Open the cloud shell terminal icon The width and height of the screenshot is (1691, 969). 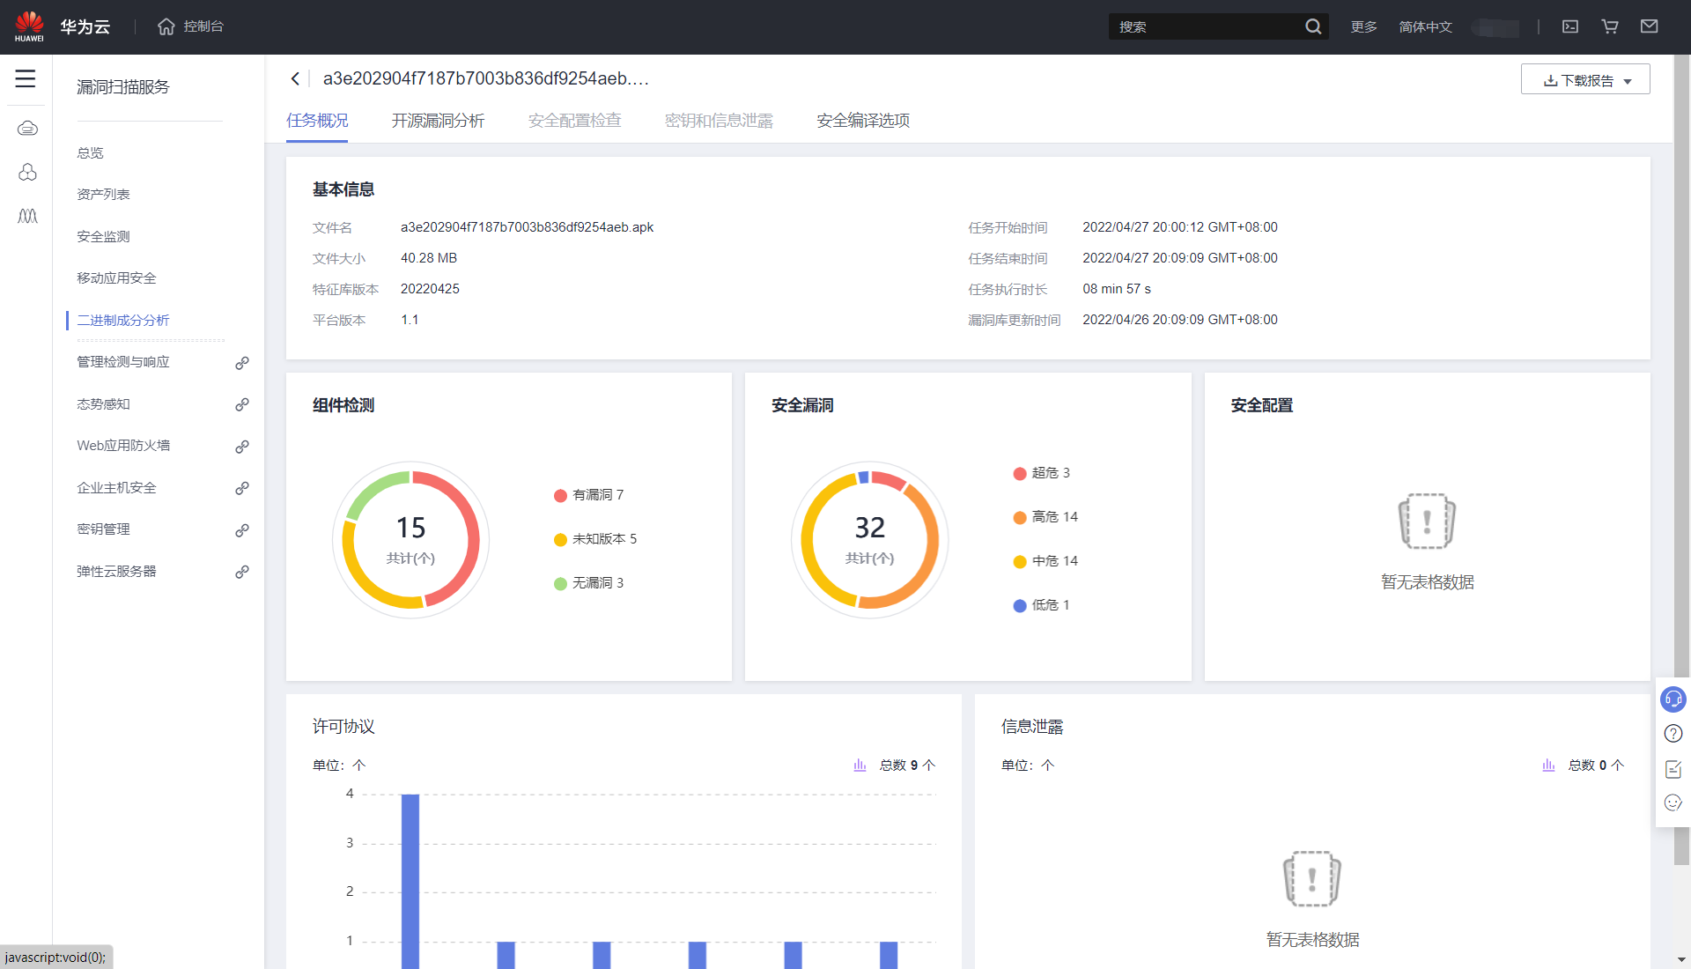[1570, 26]
